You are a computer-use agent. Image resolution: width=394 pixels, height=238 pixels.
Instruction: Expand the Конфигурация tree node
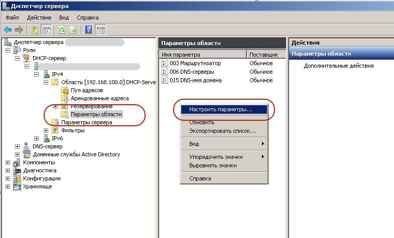pos(8,178)
